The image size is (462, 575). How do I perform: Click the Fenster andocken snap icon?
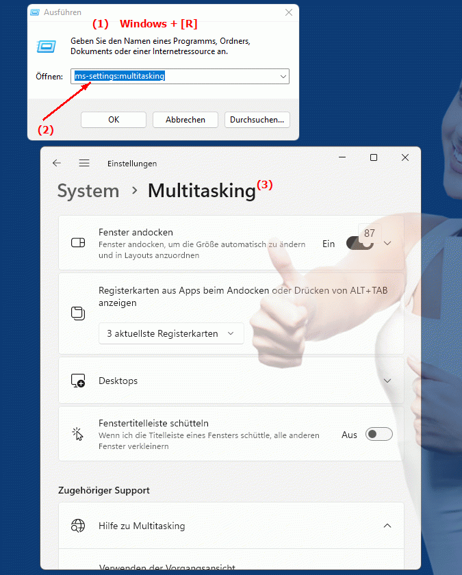(78, 243)
